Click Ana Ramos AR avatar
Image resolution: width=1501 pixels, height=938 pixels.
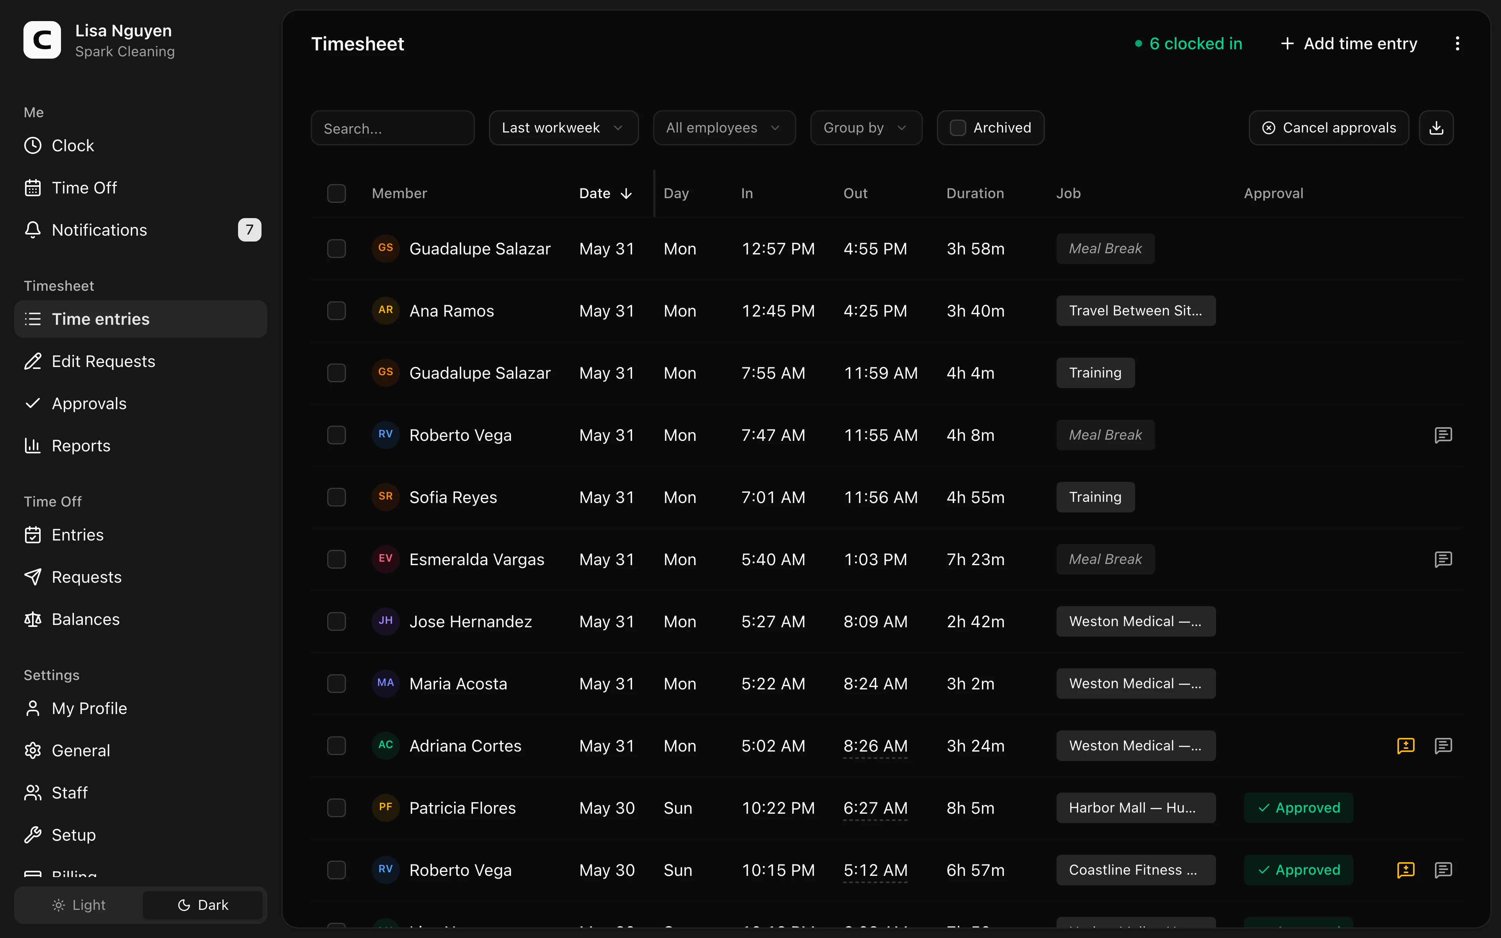pyautogui.click(x=385, y=310)
